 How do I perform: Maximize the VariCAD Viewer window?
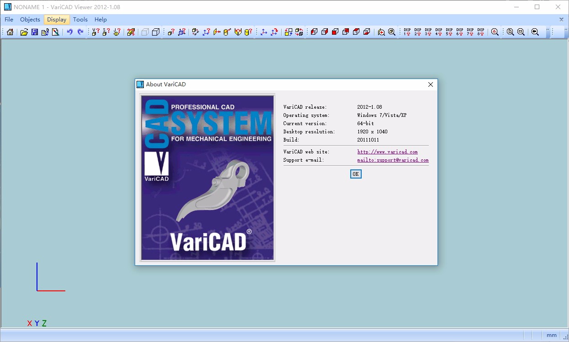pyautogui.click(x=537, y=7)
